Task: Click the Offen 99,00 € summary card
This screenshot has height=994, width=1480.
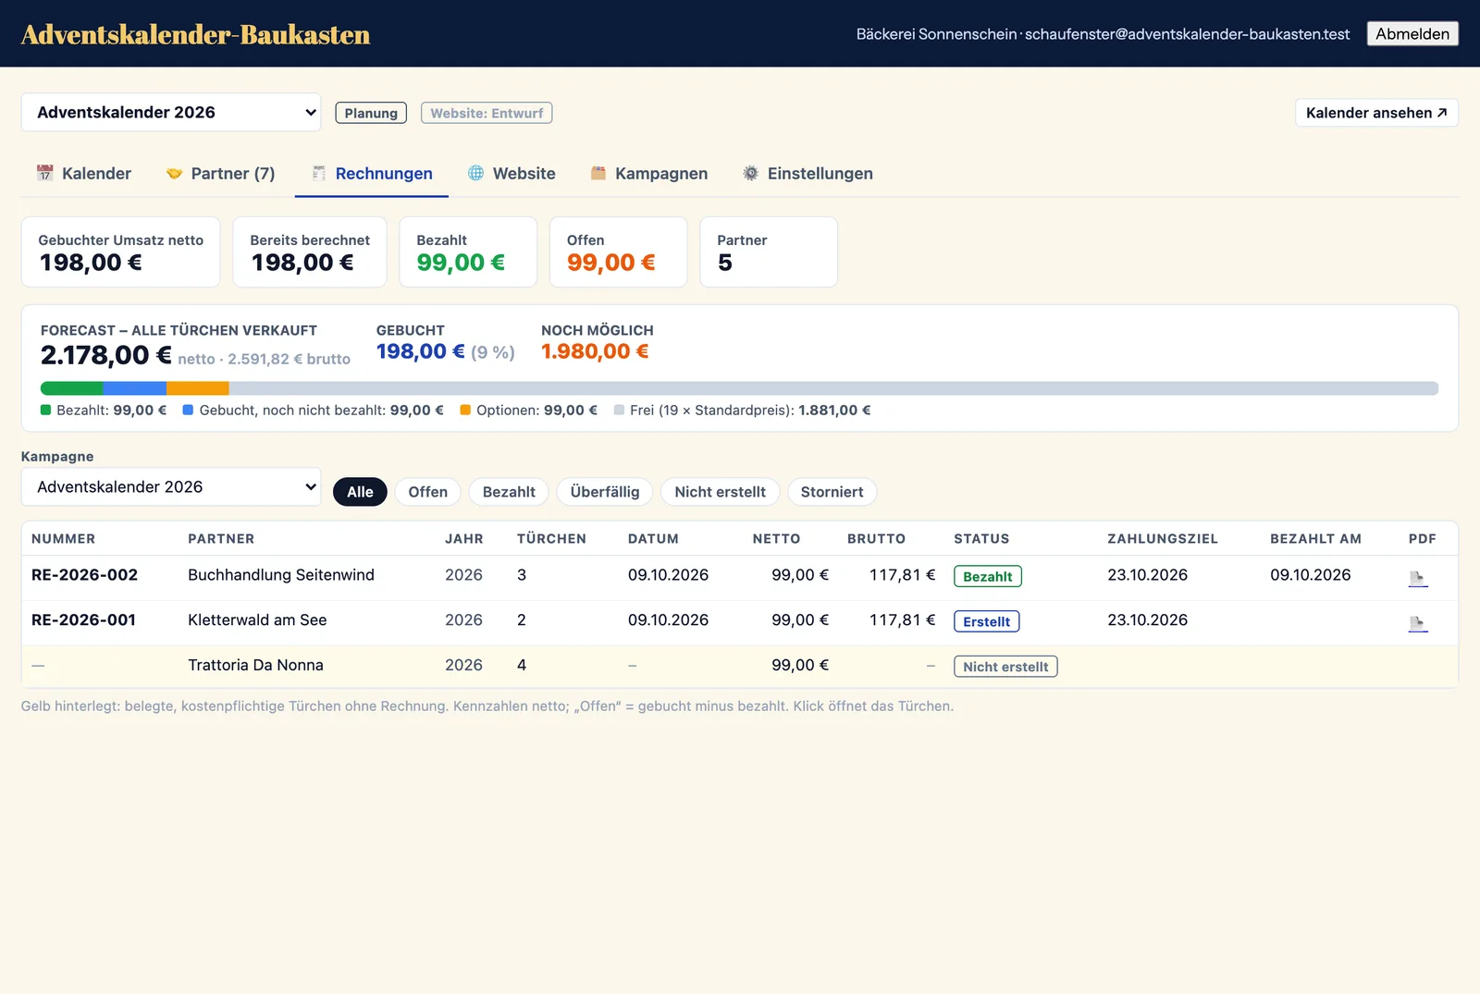Action: [618, 252]
